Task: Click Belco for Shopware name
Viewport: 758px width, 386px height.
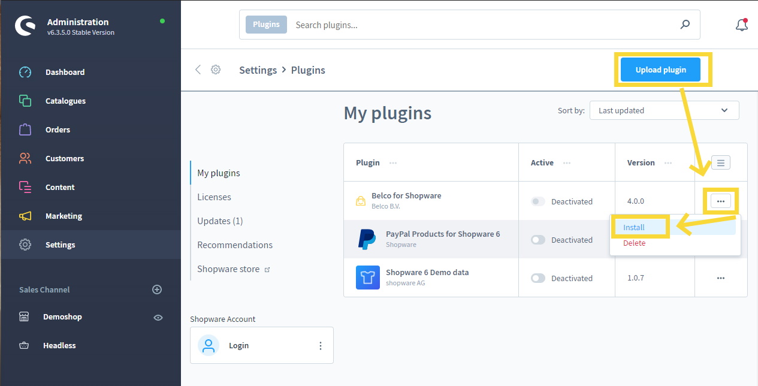Action: click(406, 196)
